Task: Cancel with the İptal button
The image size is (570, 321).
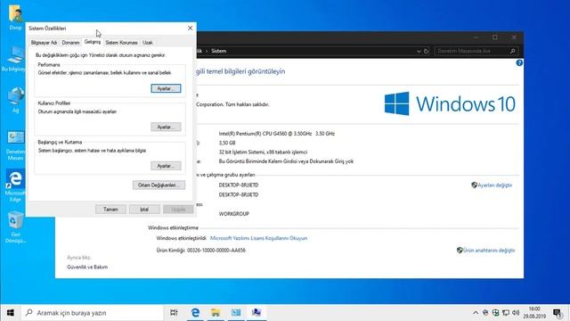Action: (x=144, y=210)
